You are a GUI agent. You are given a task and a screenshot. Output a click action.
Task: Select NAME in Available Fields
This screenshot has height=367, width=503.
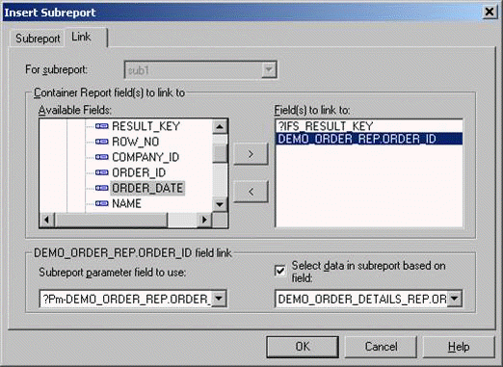[126, 203]
